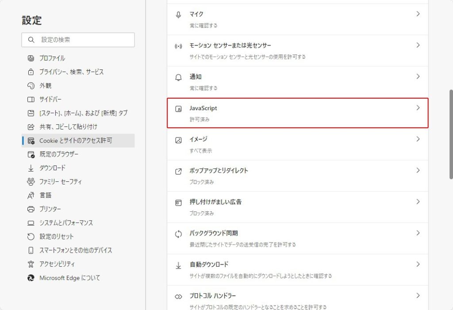Click the motion sensor icon

[x=179, y=46]
